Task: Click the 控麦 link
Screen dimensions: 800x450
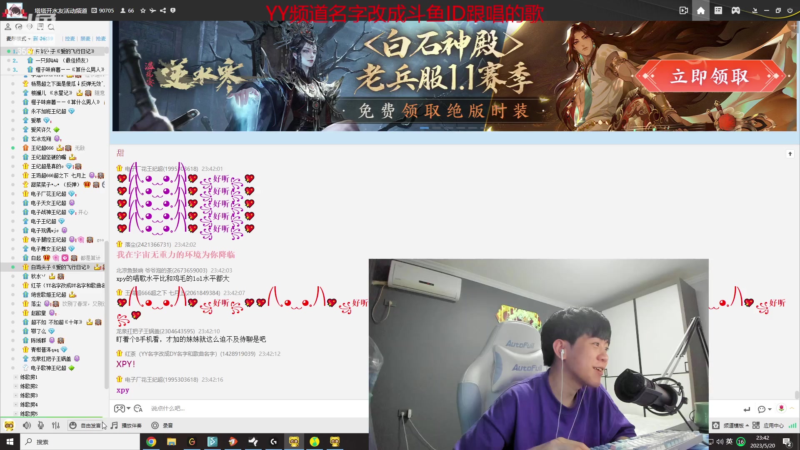Action: (70, 39)
